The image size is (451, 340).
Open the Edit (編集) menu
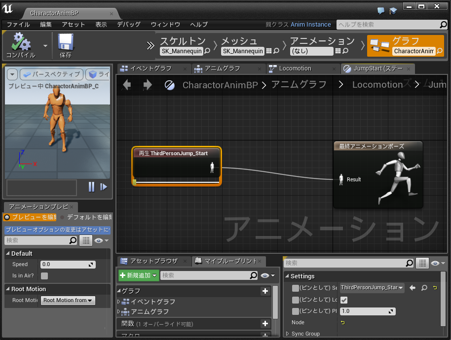46,25
